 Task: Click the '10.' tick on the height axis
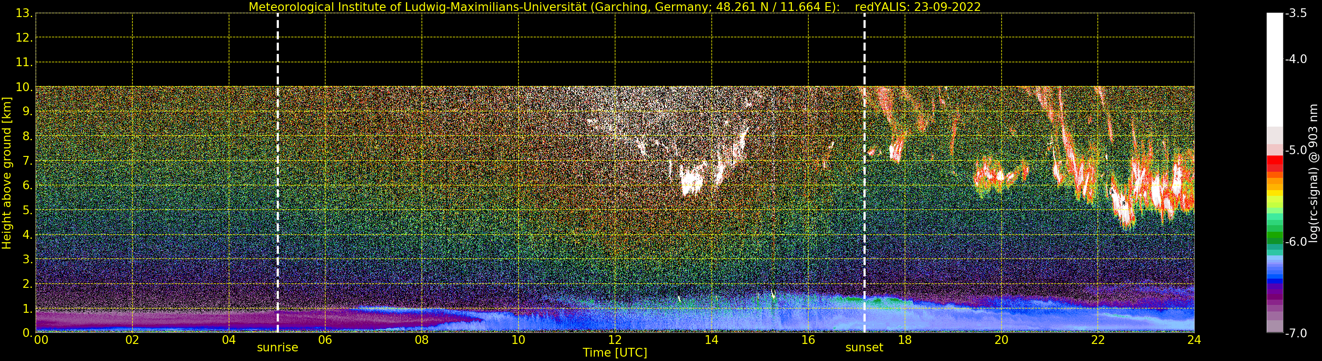[24, 87]
